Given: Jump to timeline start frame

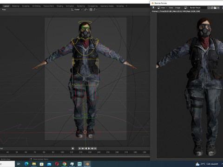Looking at the screenshot, I should 79,148.
